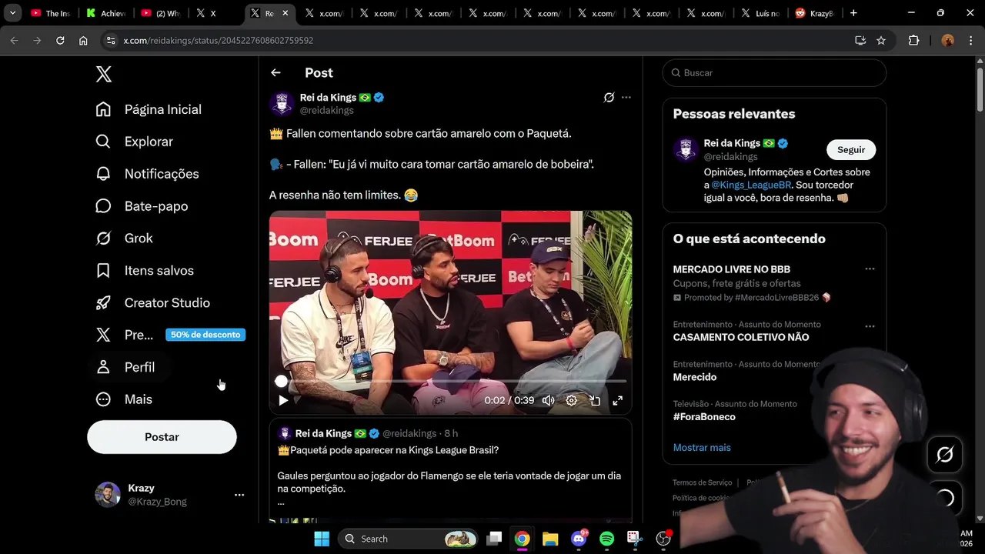Viewport: 985px width, 554px height.
Task: Open the Chrome profile avatar
Action: (x=948, y=41)
